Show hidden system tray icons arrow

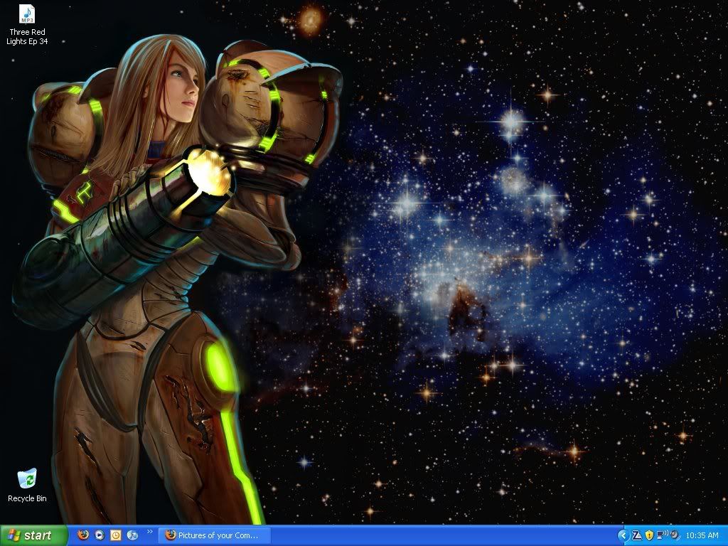pyautogui.click(x=623, y=535)
